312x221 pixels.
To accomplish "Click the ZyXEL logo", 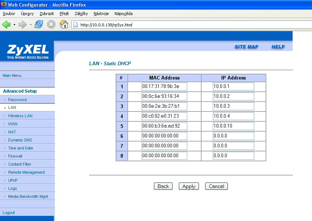I will click(27, 51).
